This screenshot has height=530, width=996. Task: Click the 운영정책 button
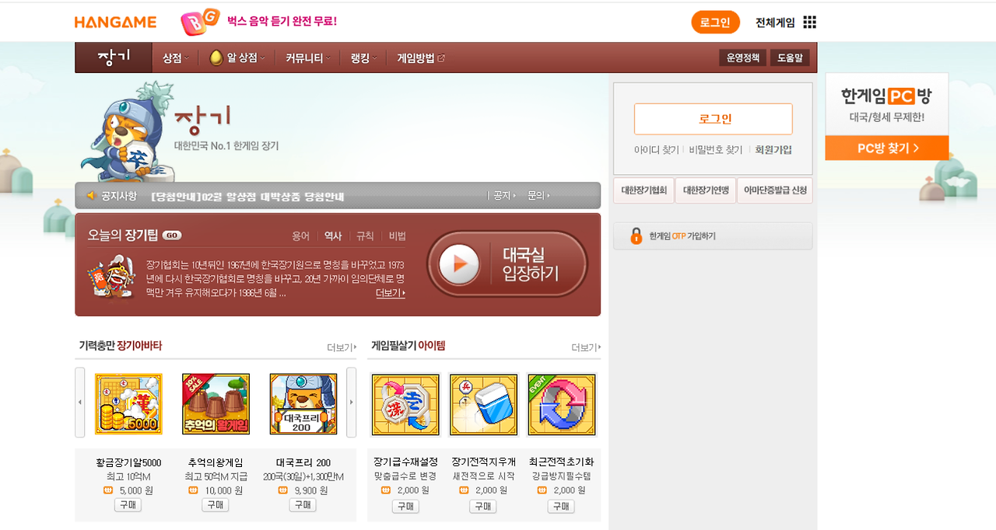(743, 58)
